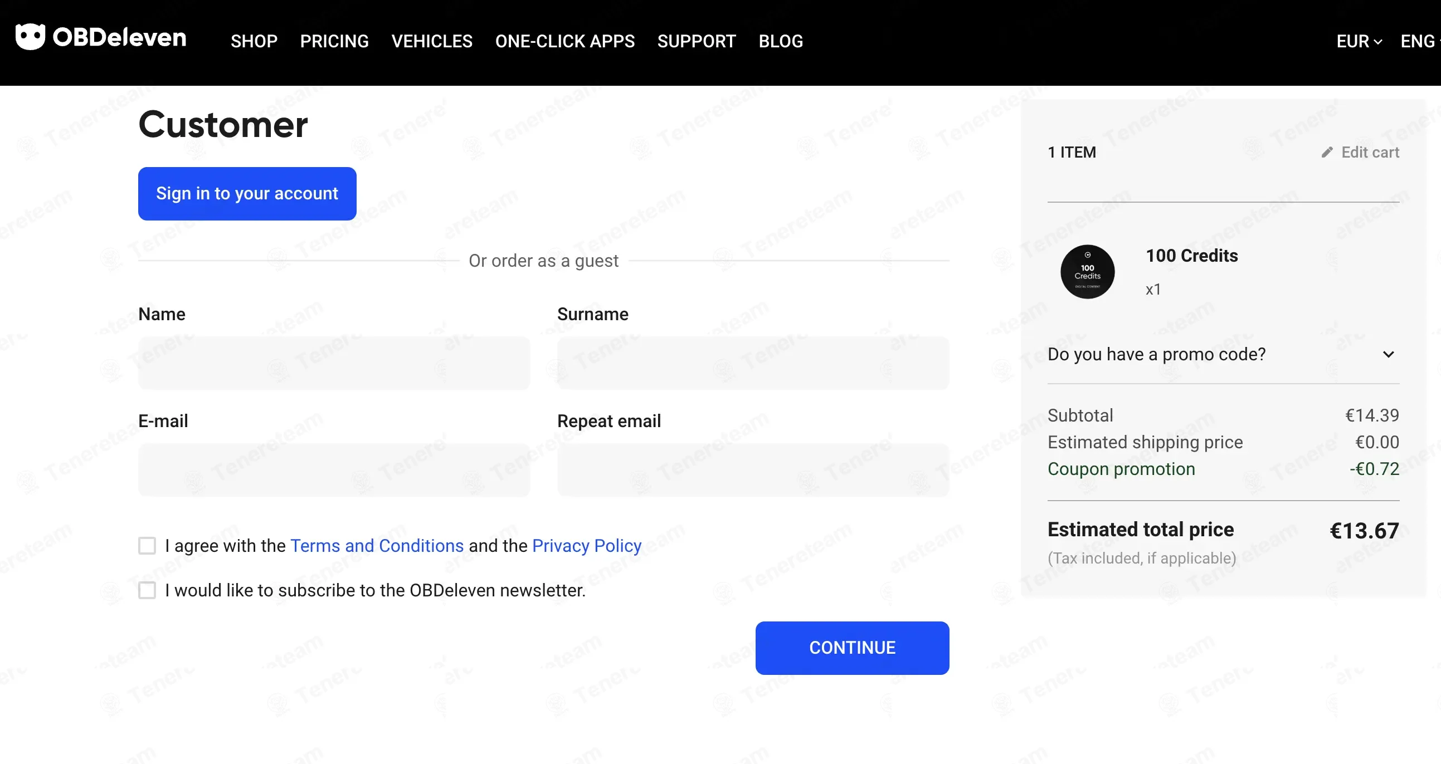Open the SUPPORT page
Screen dimensions: 1441x764
tap(697, 41)
